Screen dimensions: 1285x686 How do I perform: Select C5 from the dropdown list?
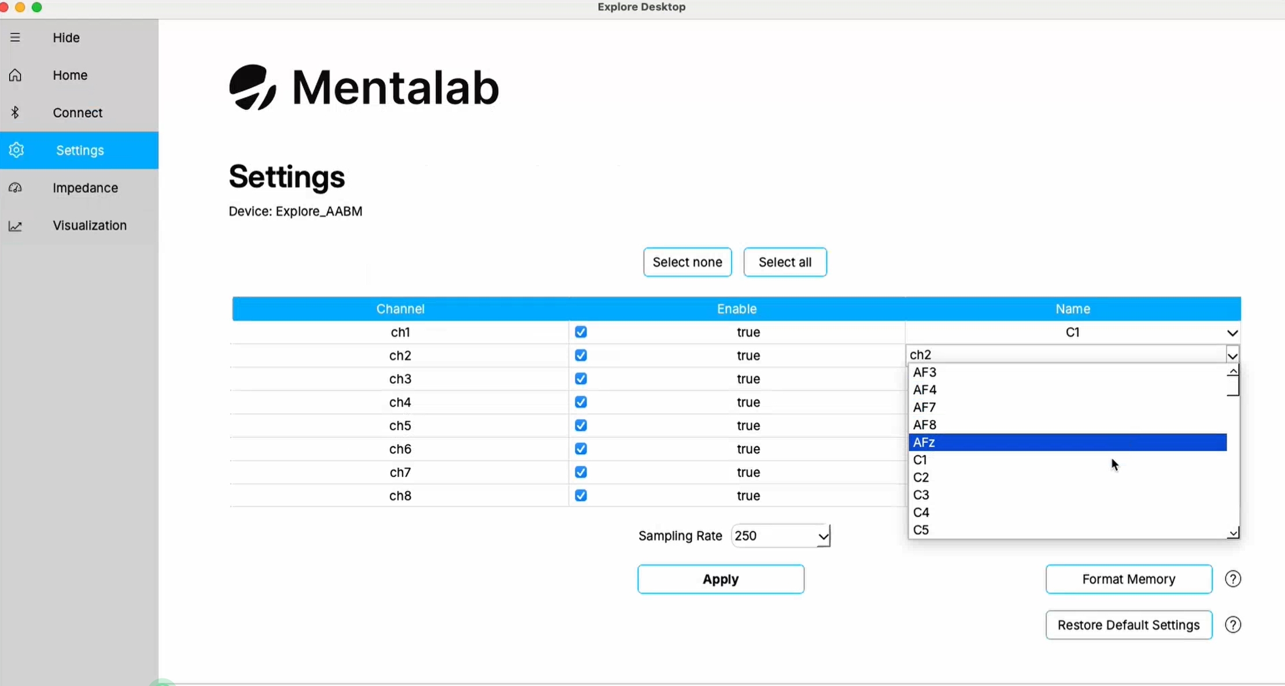[1068, 530]
